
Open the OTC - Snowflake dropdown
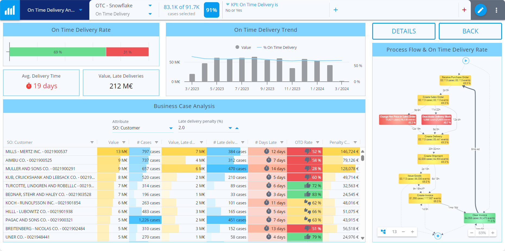click(x=150, y=5)
